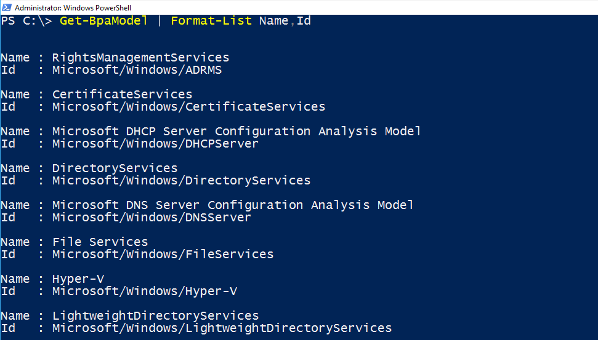Click the Format-List cmdlet in command line
This screenshot has width=598, height=340.
(x=211, y=21)
